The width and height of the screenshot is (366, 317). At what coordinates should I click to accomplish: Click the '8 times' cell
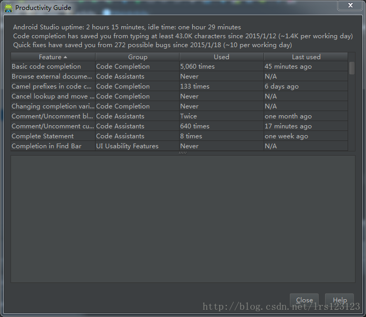pos(222,136)
